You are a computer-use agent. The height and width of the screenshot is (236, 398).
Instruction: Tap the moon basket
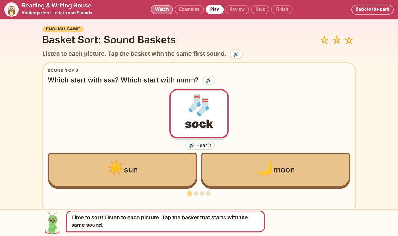[x=276, y=170]
